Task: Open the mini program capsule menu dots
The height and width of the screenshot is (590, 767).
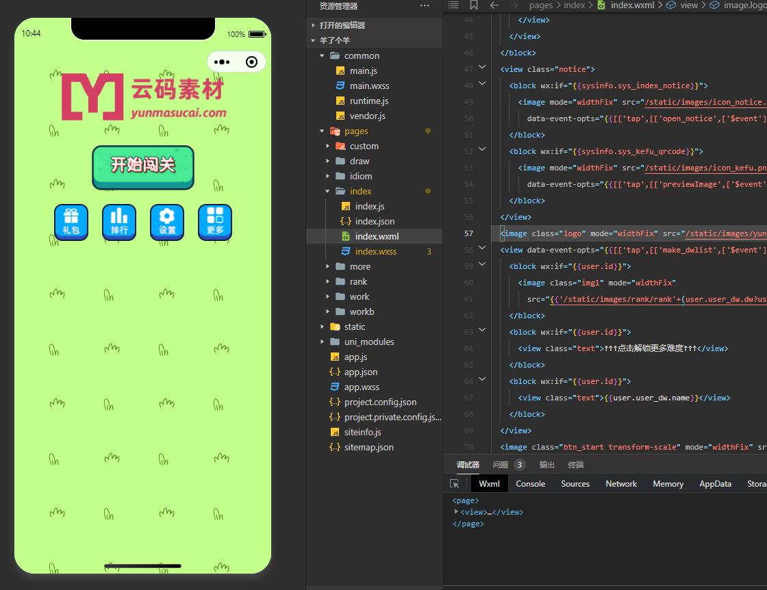Action: (222, 62)
